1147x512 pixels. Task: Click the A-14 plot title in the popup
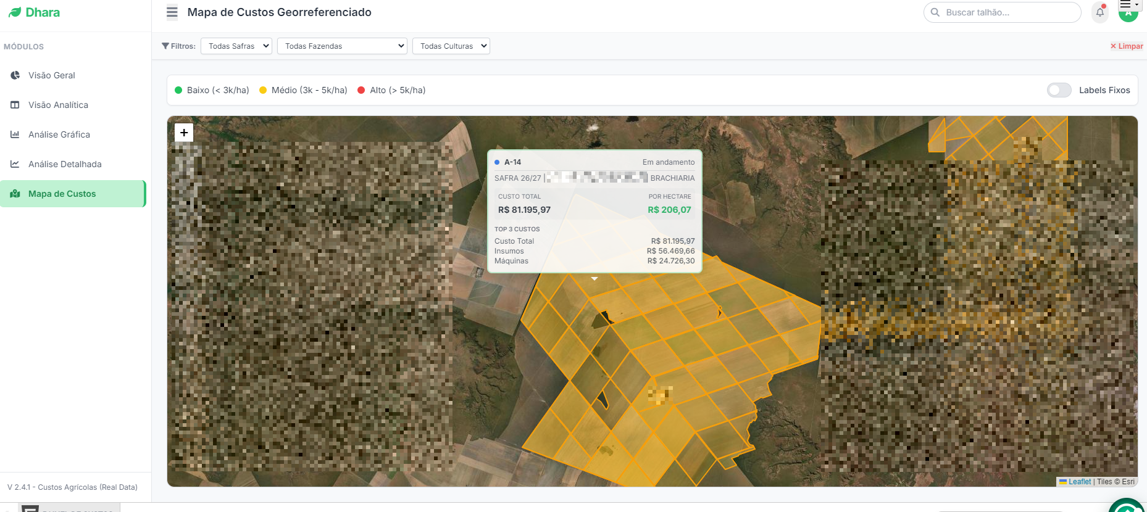tap(513, 162)
